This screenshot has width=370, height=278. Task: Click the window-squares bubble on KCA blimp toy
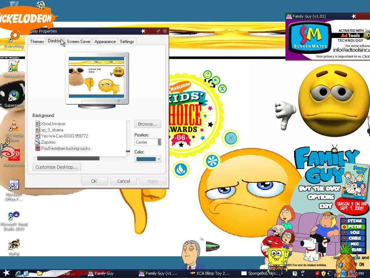(x=215, y=81)
